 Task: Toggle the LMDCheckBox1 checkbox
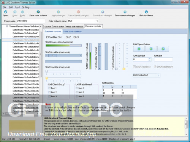tap(134, 66)
